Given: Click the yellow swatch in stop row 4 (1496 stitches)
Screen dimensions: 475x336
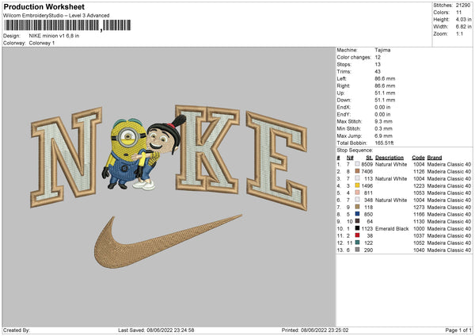Looking at the screenshot, I should click(358, 185).
